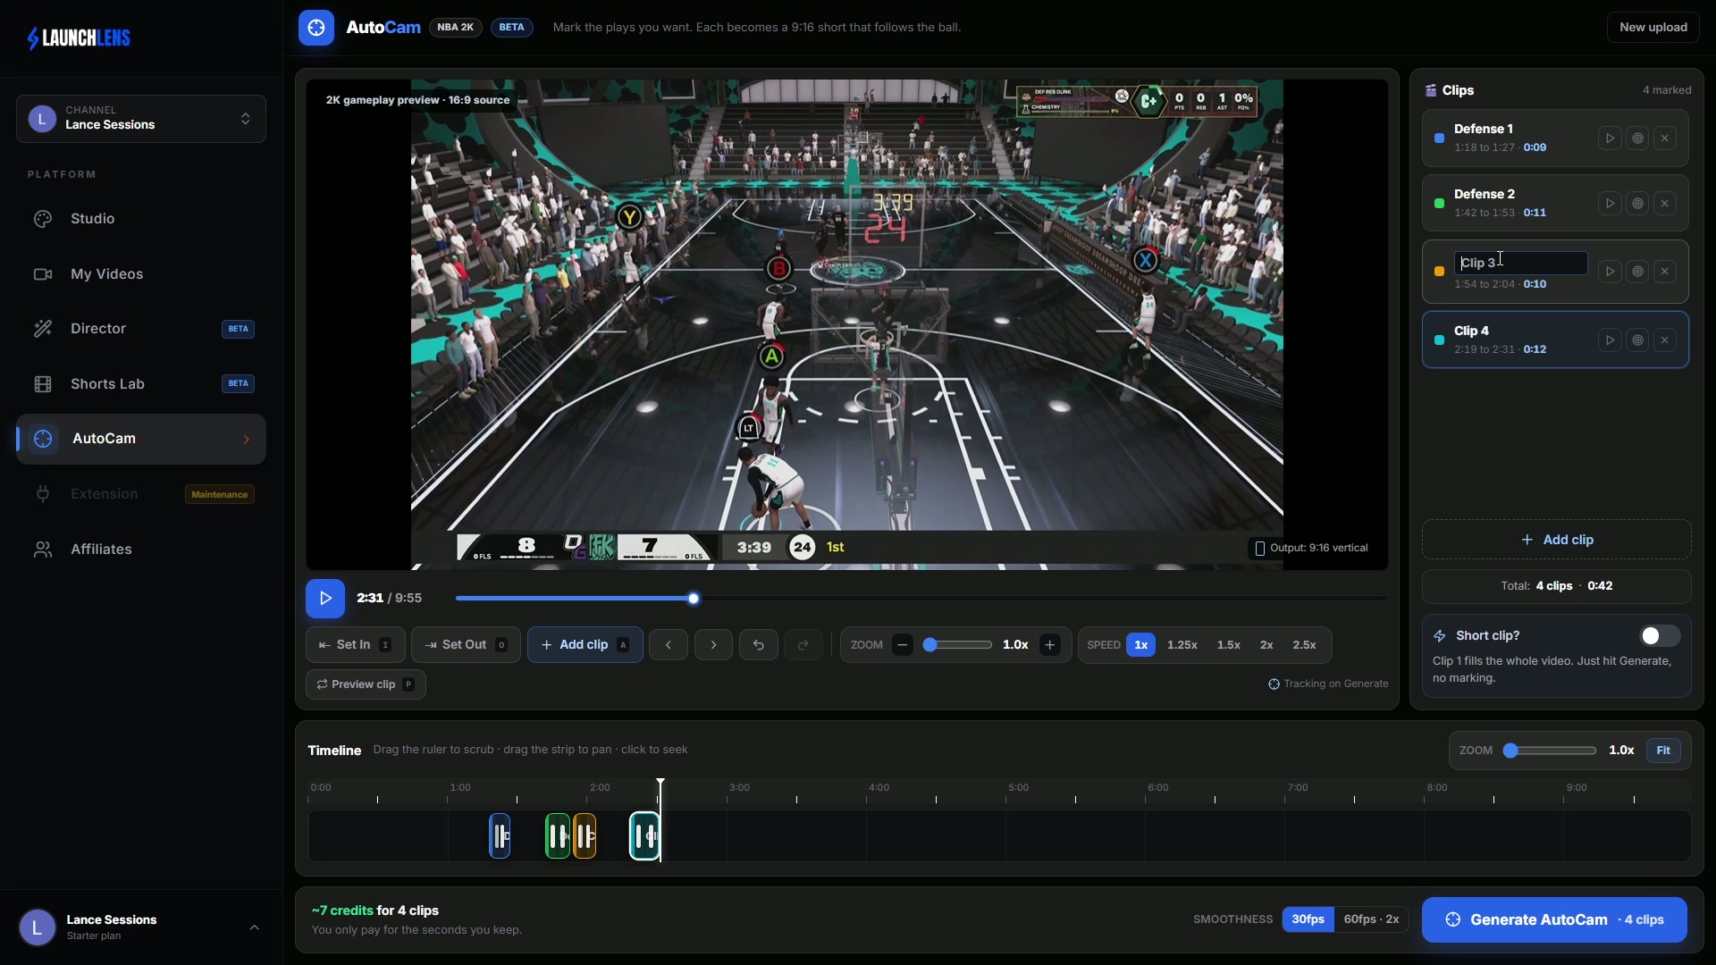Select the green Defense 2 marker on timeline
The width and height of the screenshot is (1716, 965).
(558, 837)
